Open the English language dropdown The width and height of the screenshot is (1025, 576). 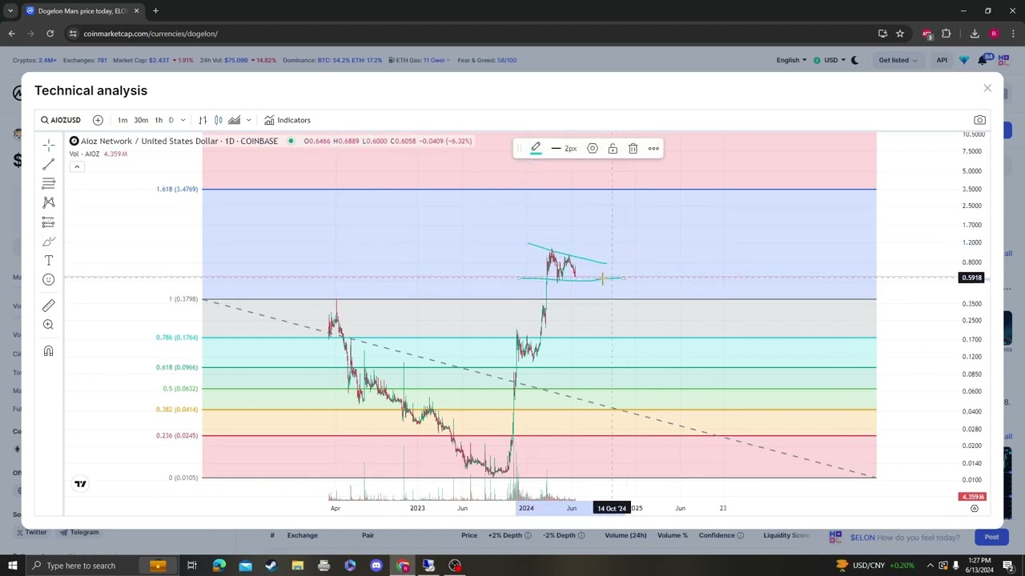(x=791, y=60)
